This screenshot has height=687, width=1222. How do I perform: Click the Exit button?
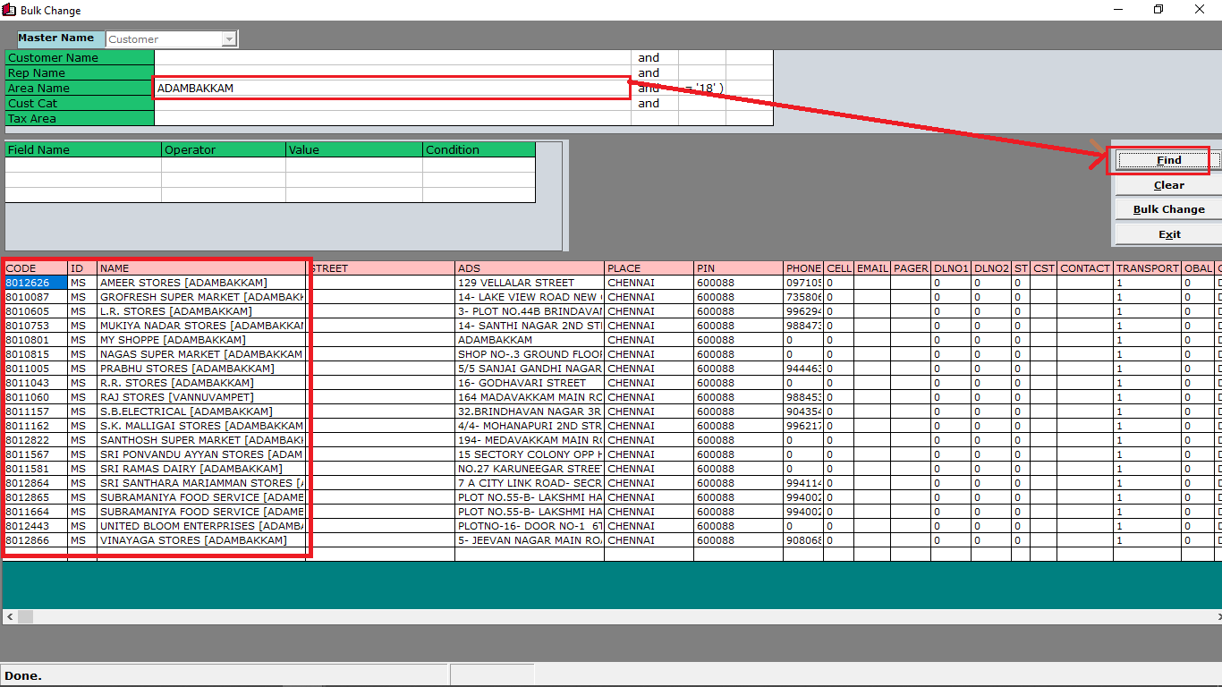tap(1167, 234)
